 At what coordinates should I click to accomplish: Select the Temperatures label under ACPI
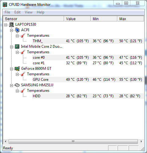pos(38,35)
